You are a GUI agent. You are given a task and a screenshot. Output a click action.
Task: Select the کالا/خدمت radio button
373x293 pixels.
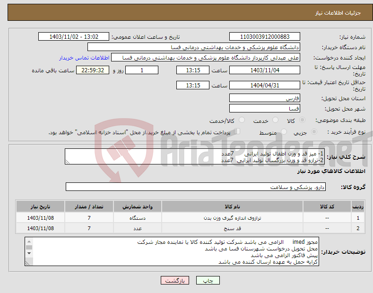pos(242,120)
